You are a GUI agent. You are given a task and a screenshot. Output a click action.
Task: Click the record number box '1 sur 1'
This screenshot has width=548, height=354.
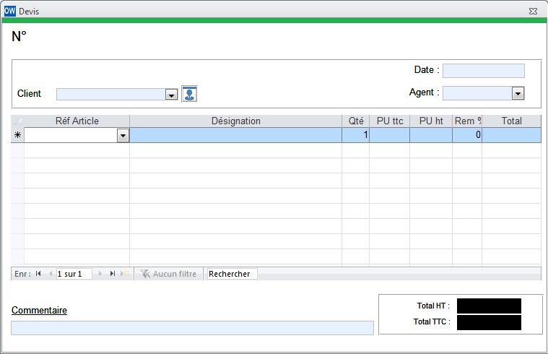pos(74,274)
